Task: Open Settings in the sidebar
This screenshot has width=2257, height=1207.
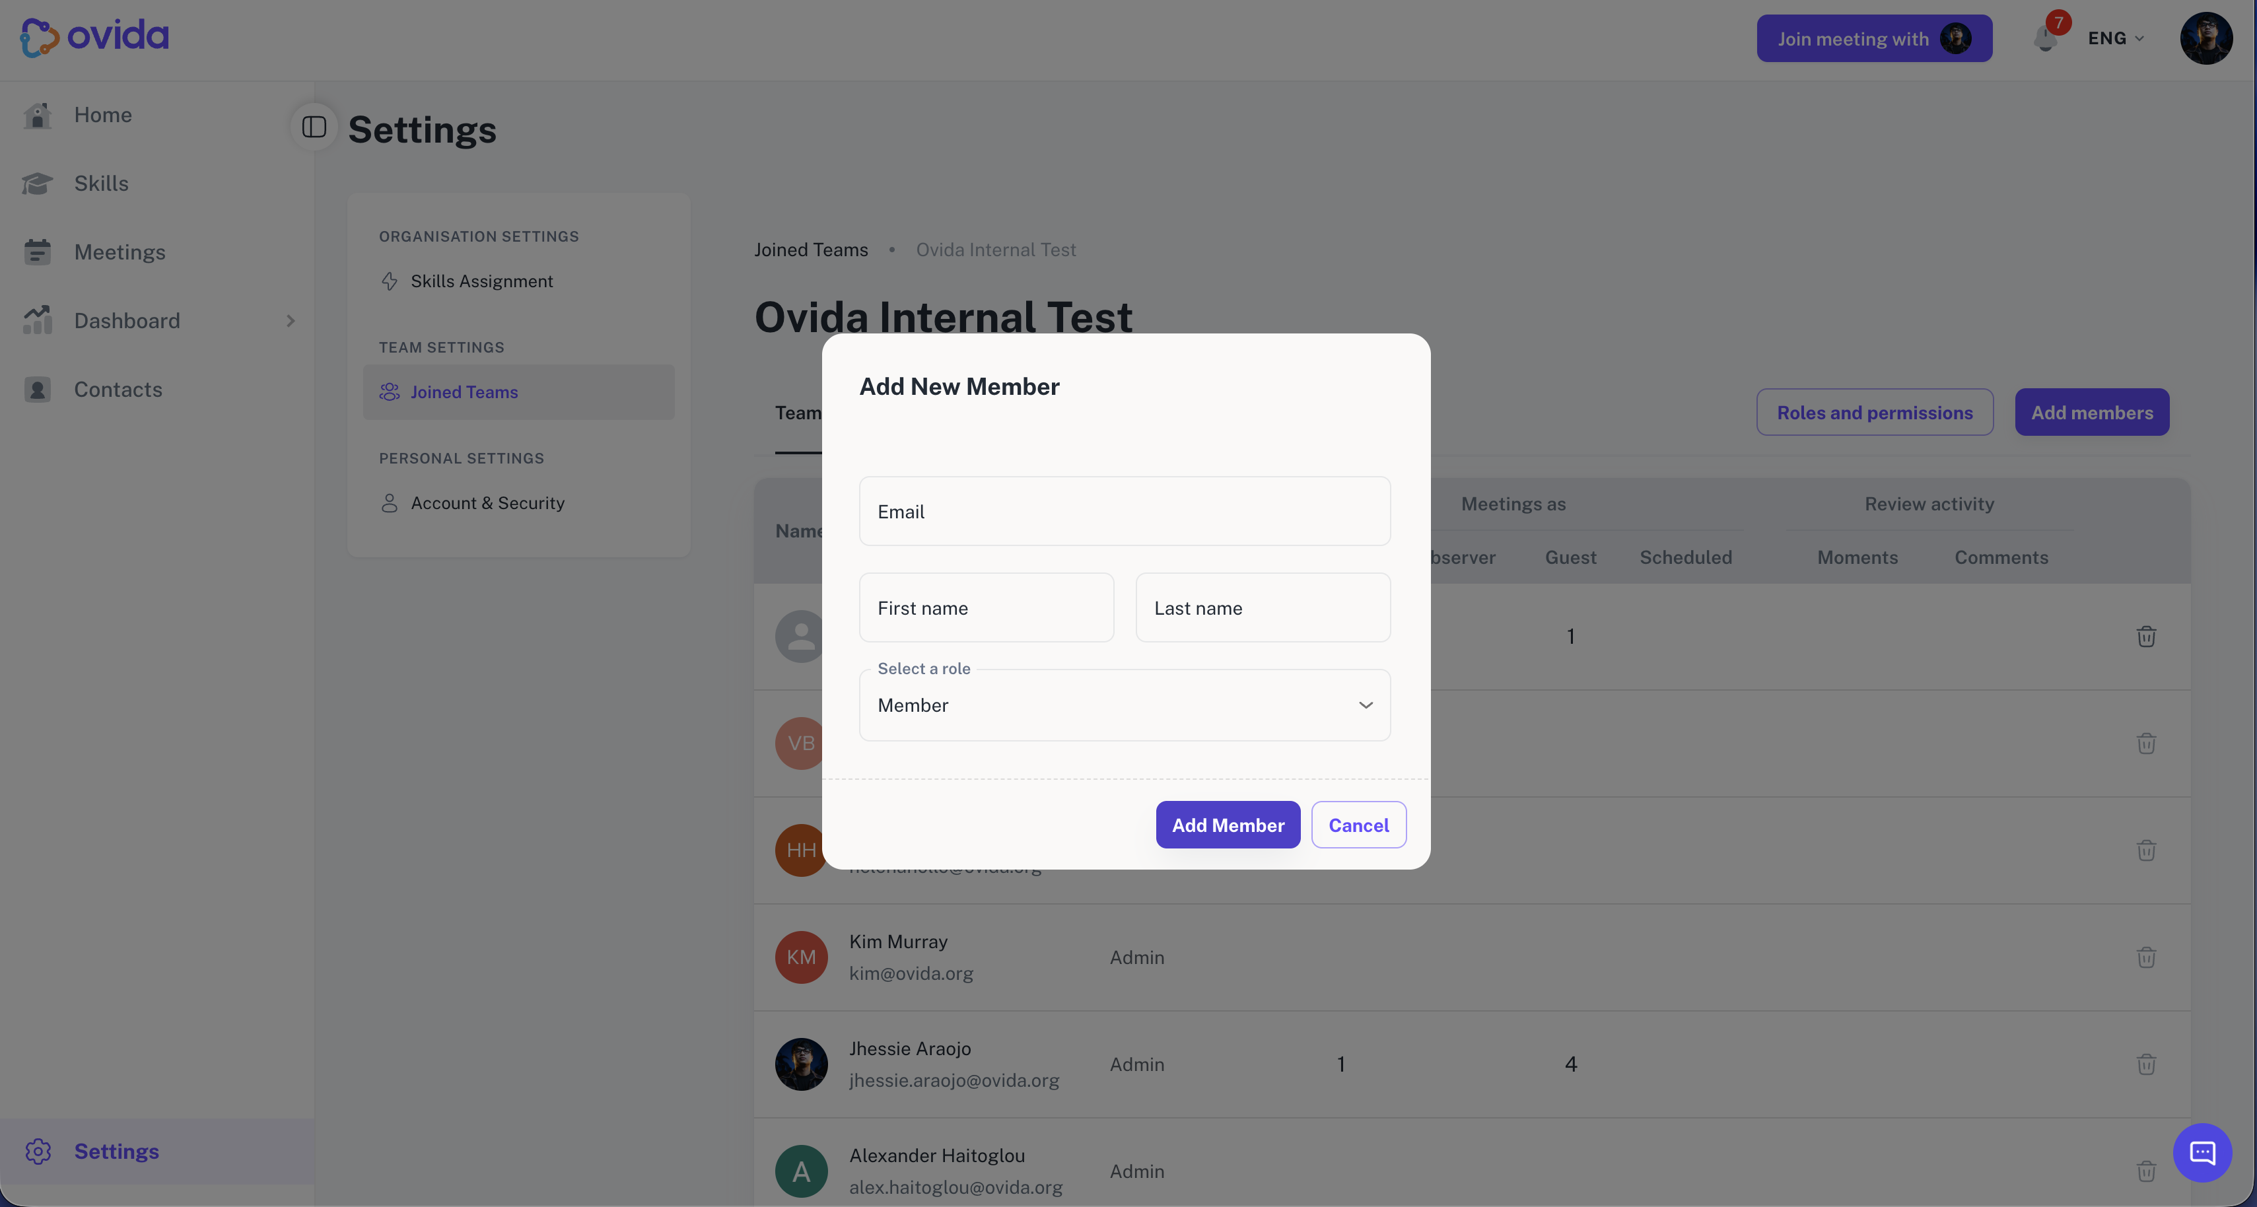Action: 157,1151
